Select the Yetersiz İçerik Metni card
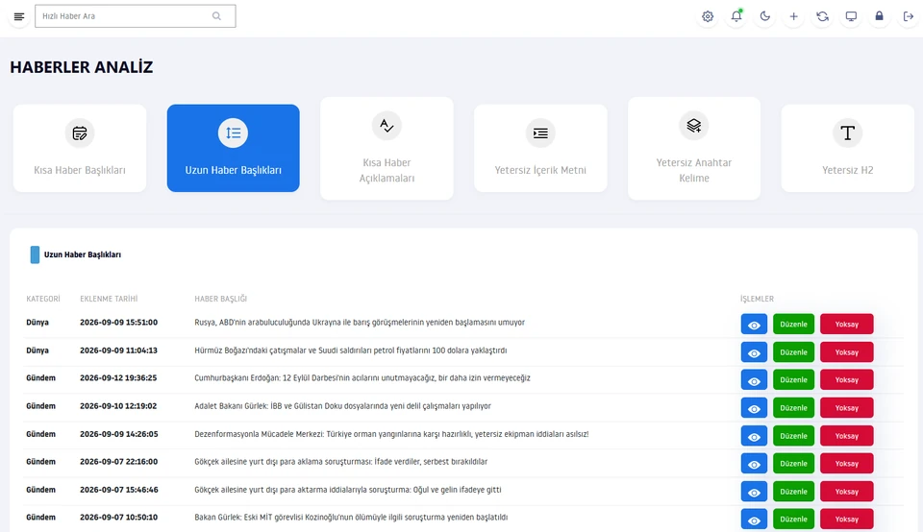This screenshot has width=923, height=532. (540, 148)
